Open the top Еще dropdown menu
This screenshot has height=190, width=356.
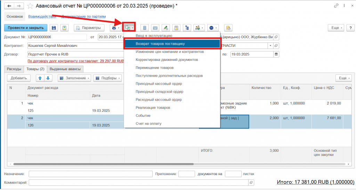pyautogui.click(x=336, y=28)
